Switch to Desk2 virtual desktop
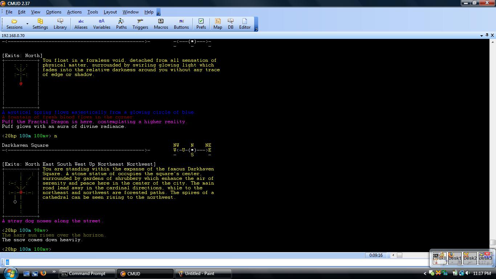Image resolution: width=496 pixels, height=279 pixels. 470,258
